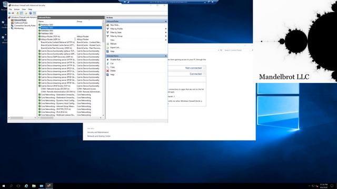Click the Help icon in the firewall toolbar
The image size is (337, 189).
click(31, 13)
